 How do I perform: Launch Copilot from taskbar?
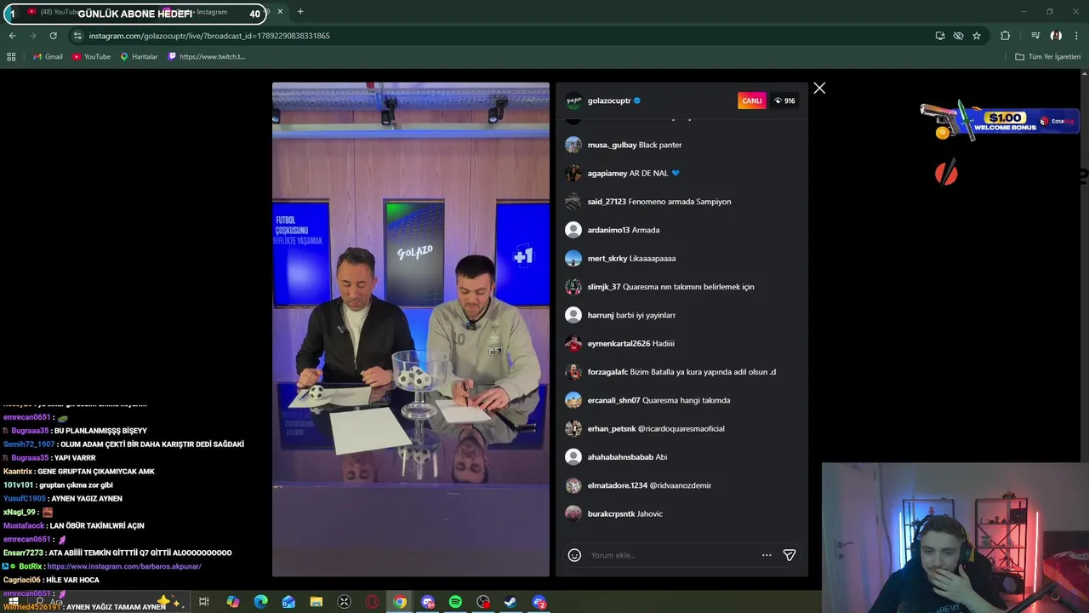click(232, 602)
